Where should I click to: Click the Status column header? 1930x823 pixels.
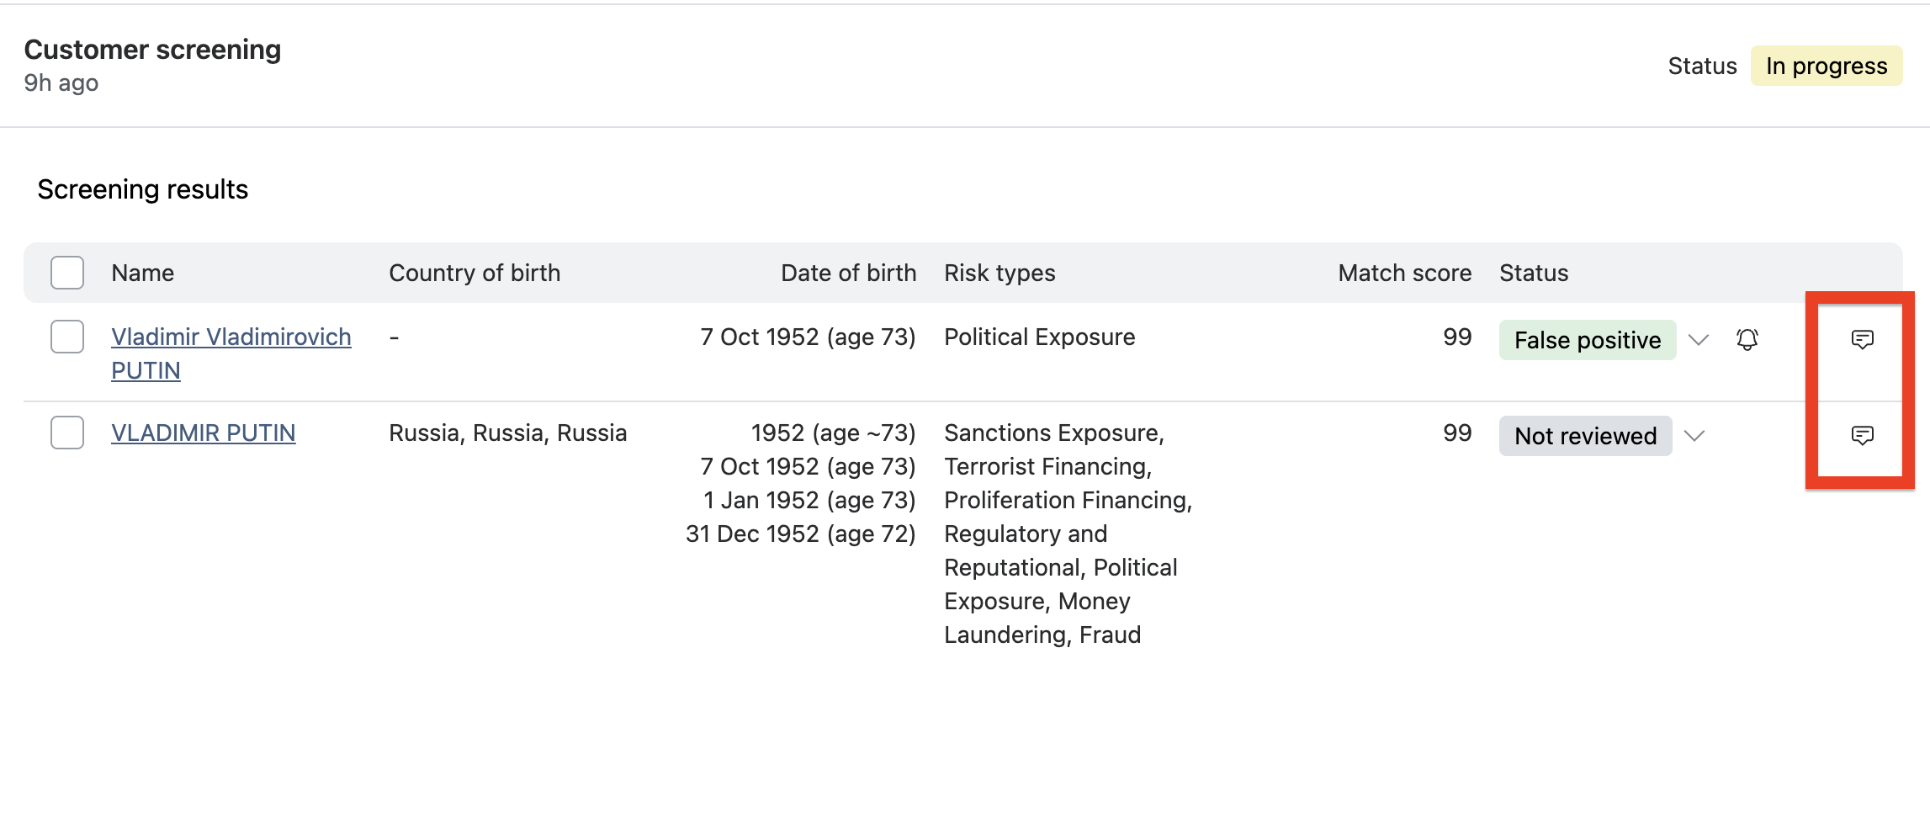[1533, 272]
